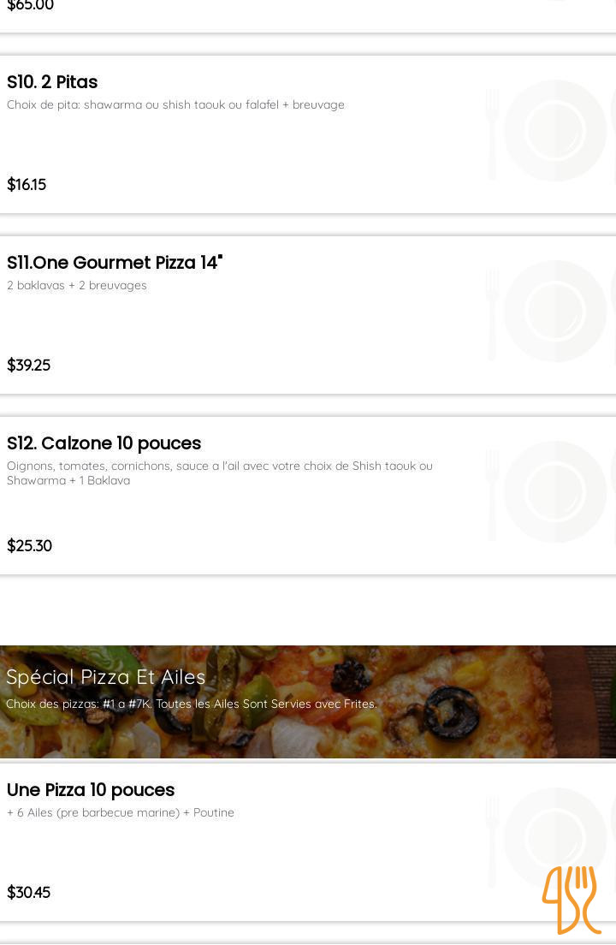Open the S10. 2 Pitas item
616x945 pixels.
click(x=52, y=82)
